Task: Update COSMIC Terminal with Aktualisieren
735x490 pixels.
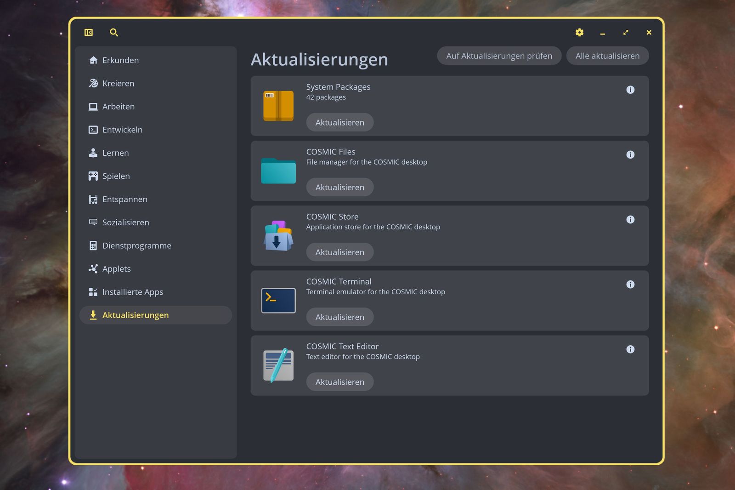Action: [x=340, y=317]
